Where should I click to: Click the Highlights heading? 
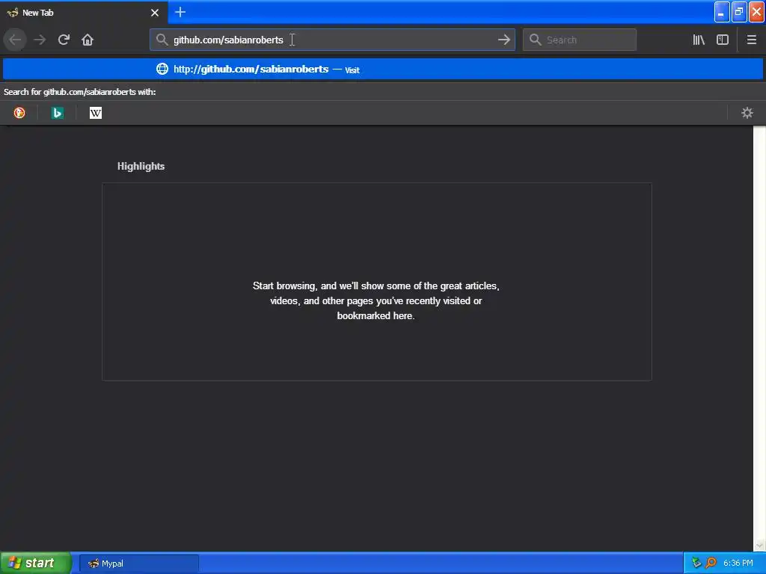[141, 167]
